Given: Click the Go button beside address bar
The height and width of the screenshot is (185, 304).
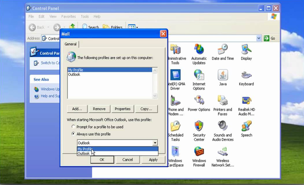Looking at the screenshot, I should [x=270, y=38].
